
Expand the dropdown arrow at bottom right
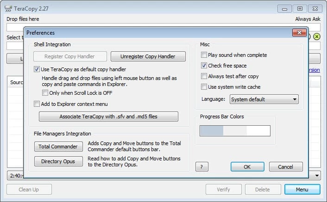[317, 176]
